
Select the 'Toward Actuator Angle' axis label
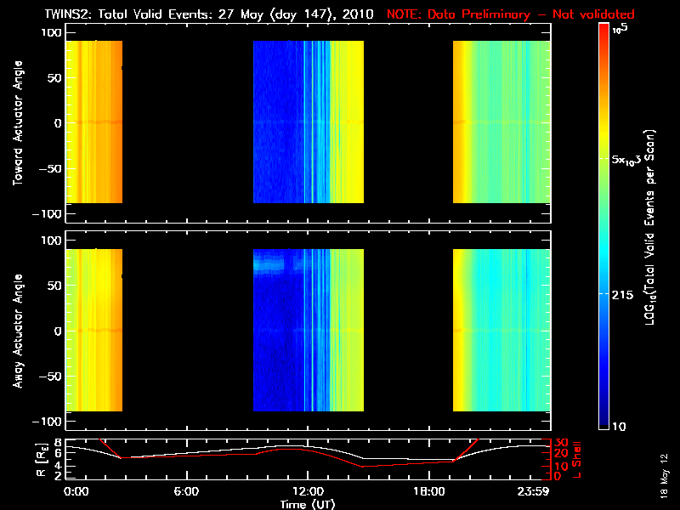16,122
